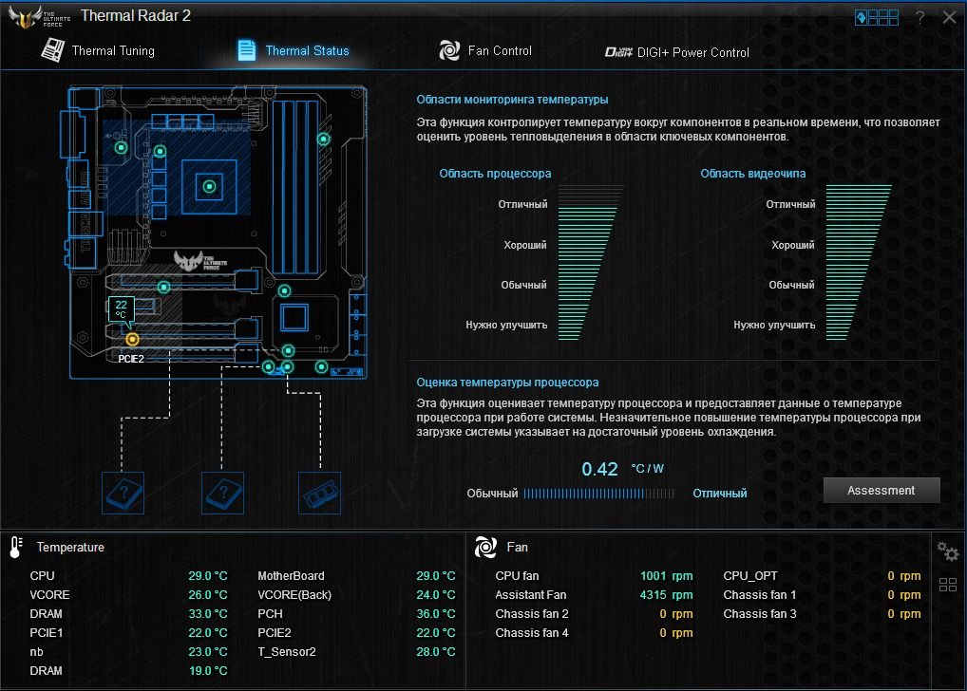The image size is (967, 691).
Task: Click the TUF logo in title bar
Action: point(38,17)
